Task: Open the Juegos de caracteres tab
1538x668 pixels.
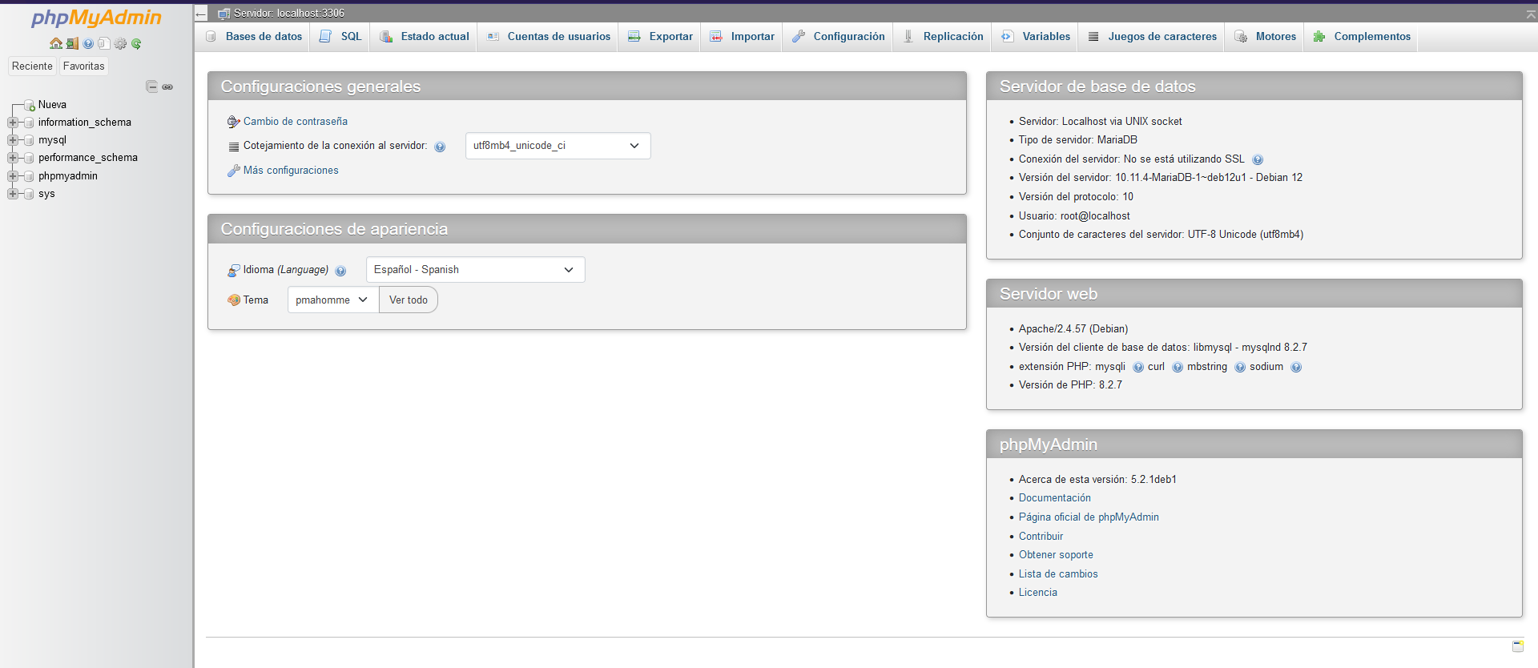Action: (1152, 37)
